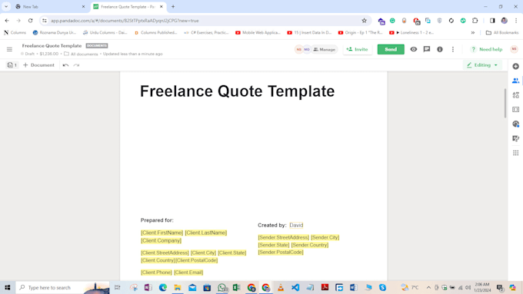Open Chrome three-dot menu

click(x=516, y=21)
